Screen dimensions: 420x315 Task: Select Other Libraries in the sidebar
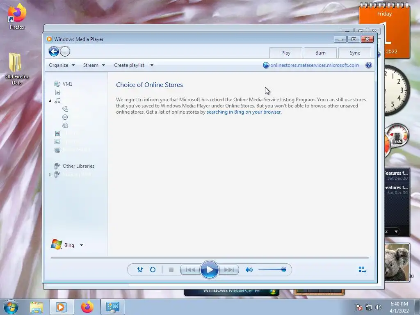tap(75, 166)
